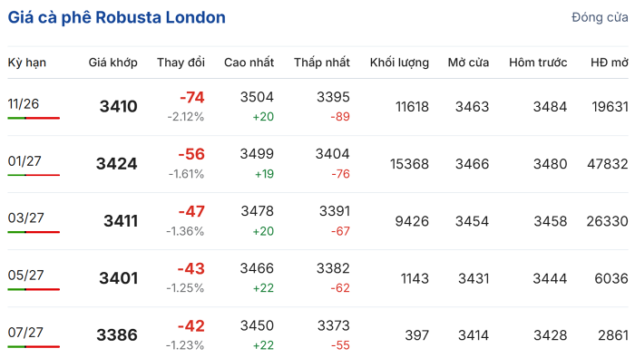Click the Thay đổi column header
Screen dimensions: 635x358
coord(181,63)
